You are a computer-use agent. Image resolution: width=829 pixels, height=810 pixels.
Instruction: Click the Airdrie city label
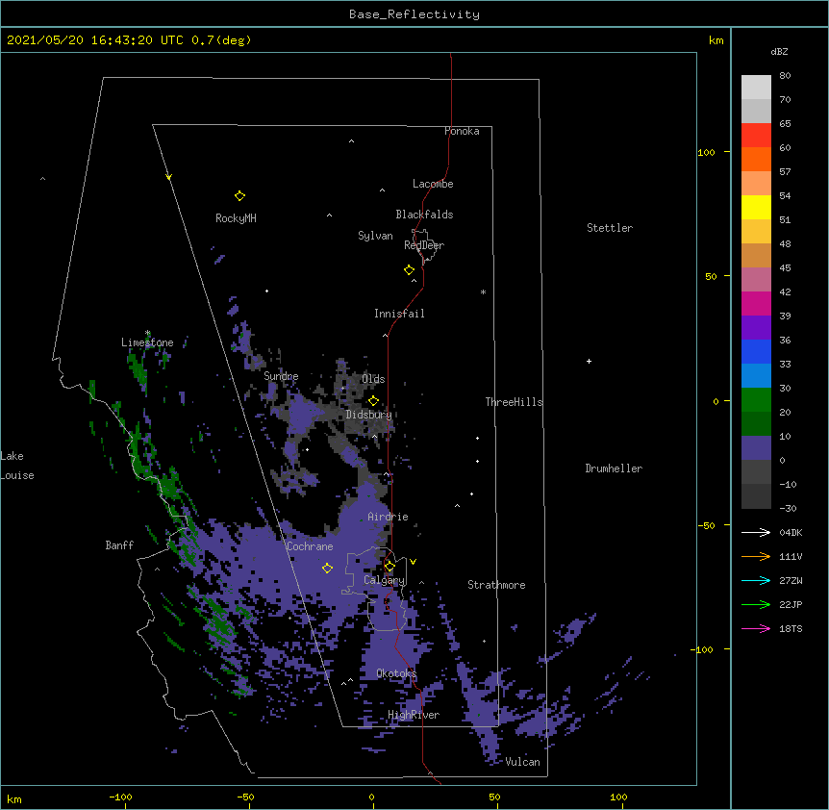click(388, 517)
